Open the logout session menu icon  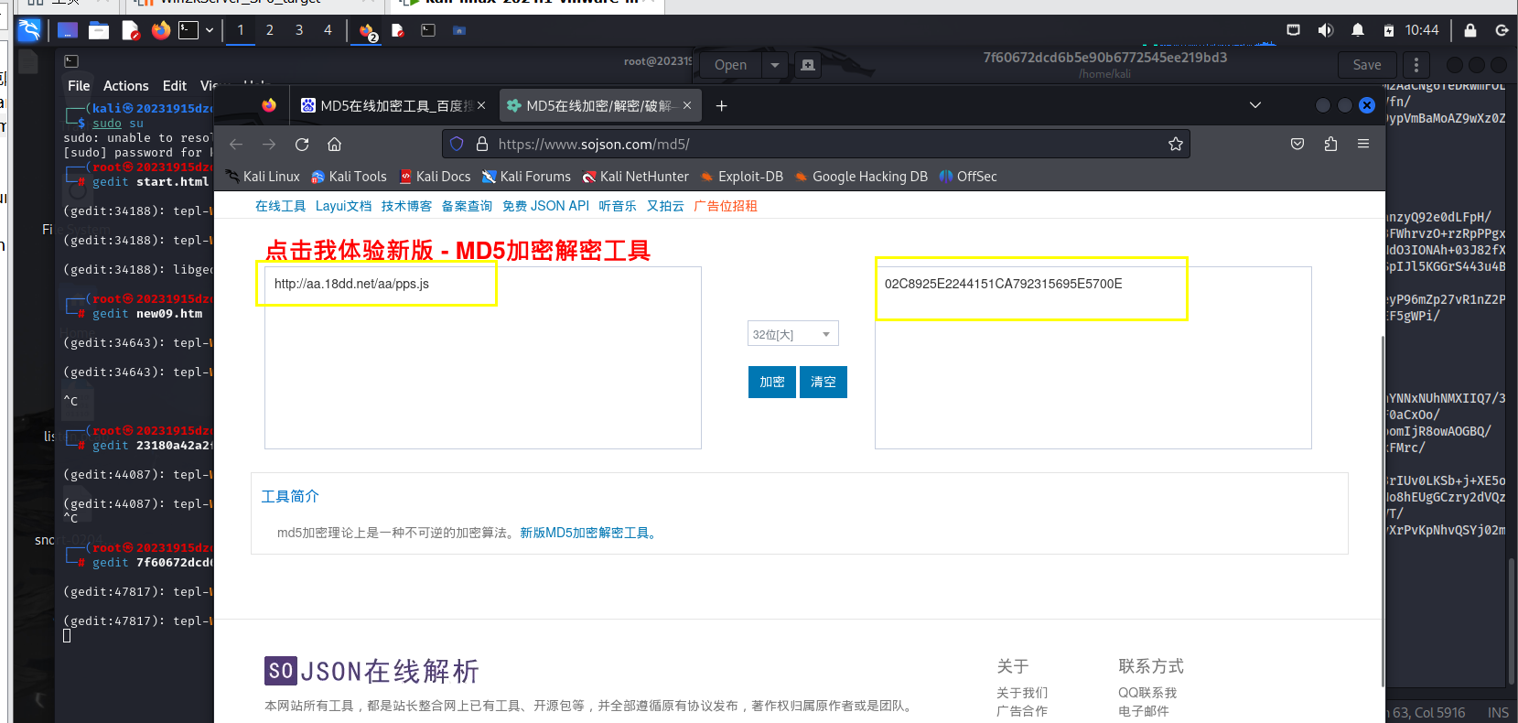[1502, 30]
